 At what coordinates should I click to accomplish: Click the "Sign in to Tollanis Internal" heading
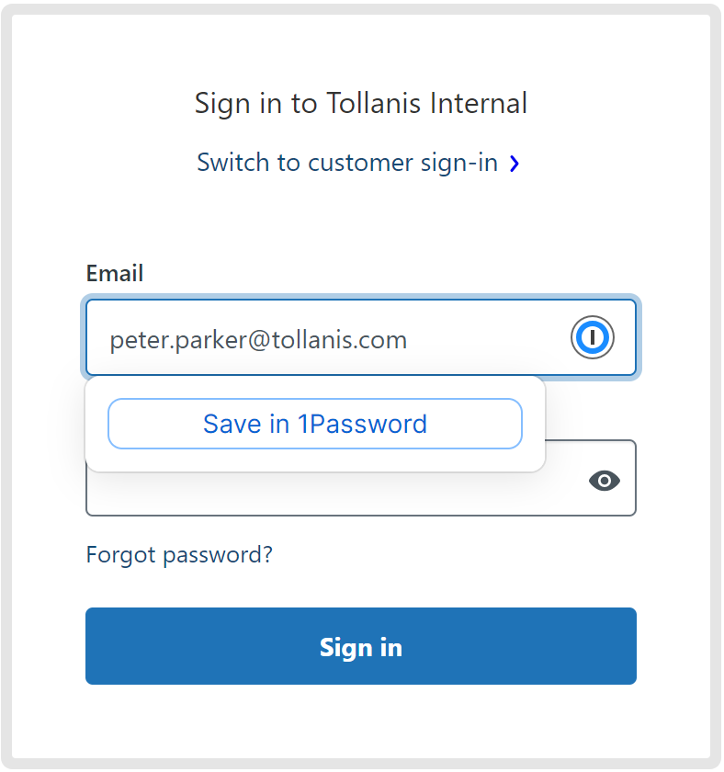(360, 103)
